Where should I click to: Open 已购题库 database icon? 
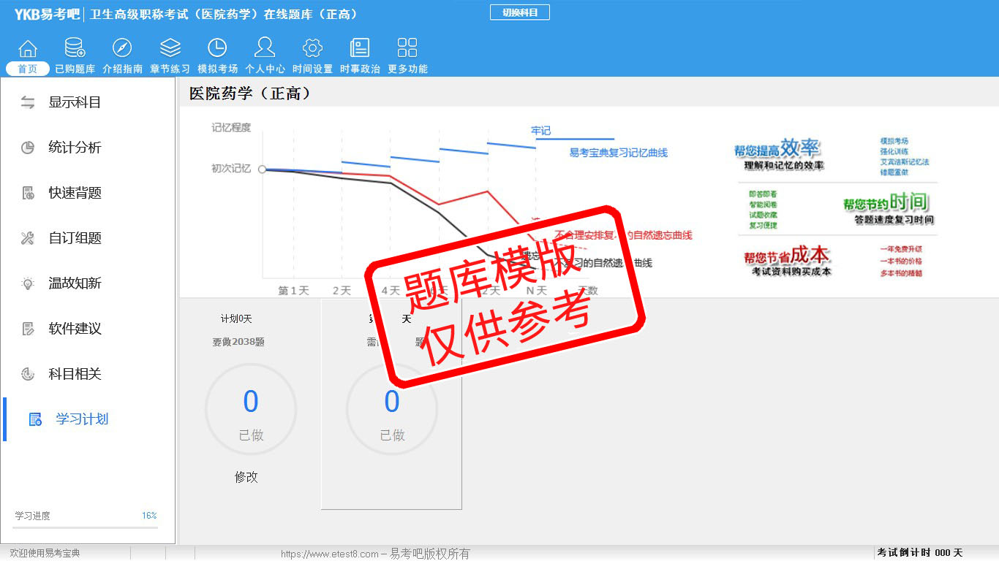point(75,49)
